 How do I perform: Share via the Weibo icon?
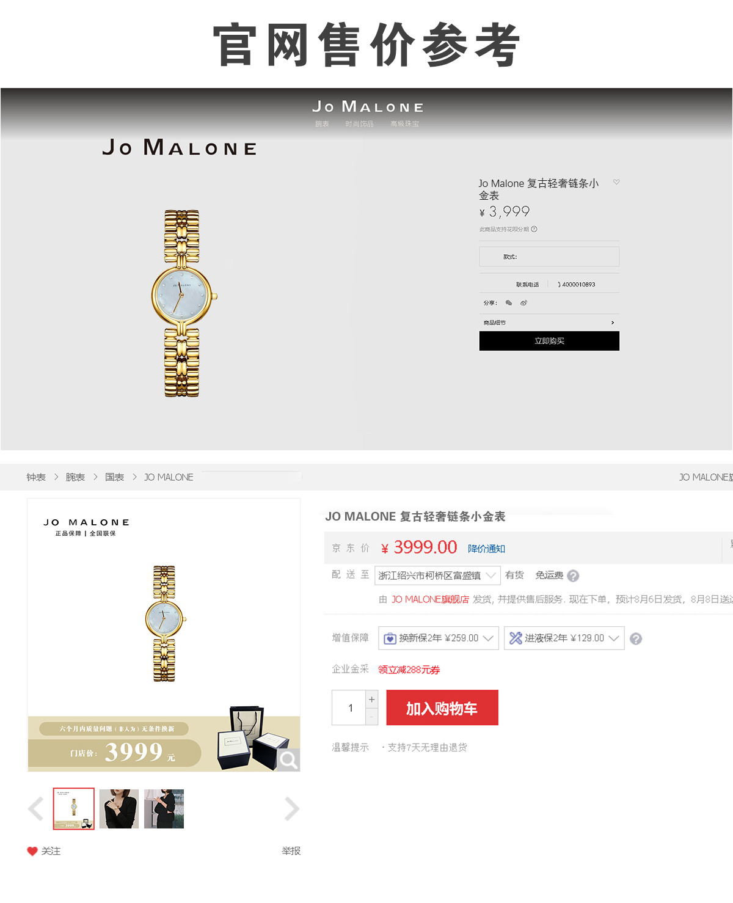pyautogui.click(x=523, y=303)
